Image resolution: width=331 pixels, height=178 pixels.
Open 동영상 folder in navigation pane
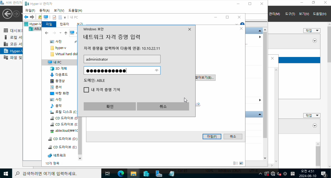[x=57, y=81]
